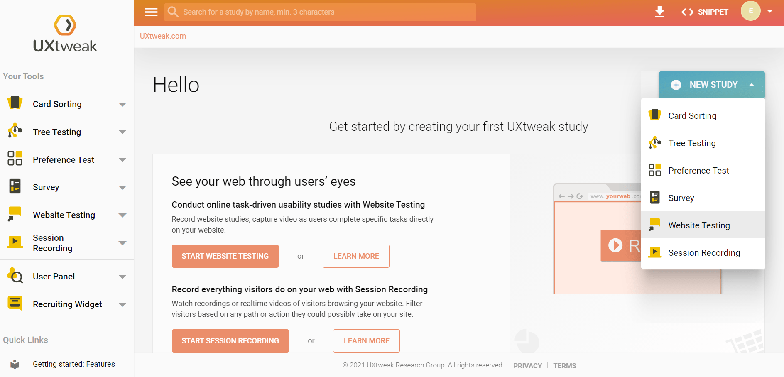
Task: Click Tree Testing icon in New Study menu
Action: pos(655,142)
